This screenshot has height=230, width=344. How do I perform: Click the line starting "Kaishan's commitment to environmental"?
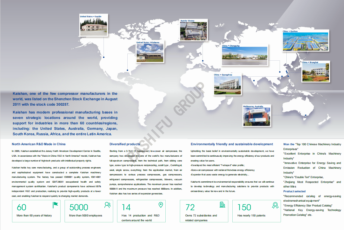point(232,182)
